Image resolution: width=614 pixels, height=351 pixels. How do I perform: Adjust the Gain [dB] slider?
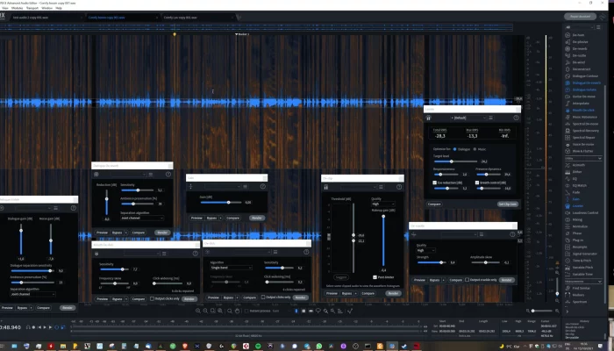(221, 202)
